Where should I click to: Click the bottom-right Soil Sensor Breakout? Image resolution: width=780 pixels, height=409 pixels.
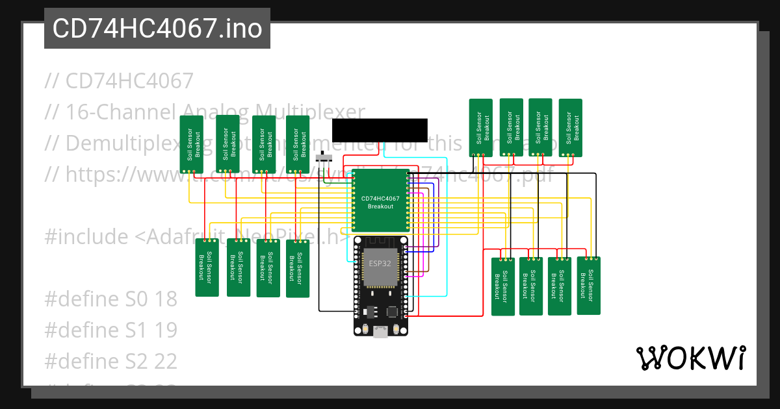(x=588, y=286)
